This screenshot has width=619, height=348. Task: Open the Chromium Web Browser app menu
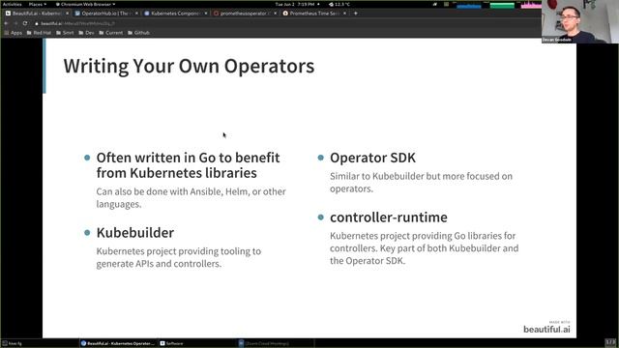pos(85,4)
